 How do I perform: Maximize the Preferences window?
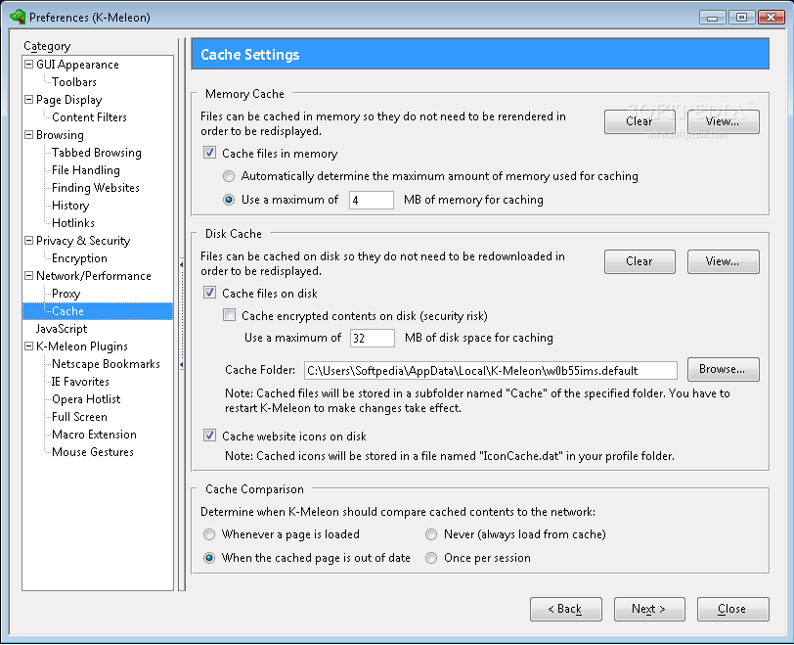[x=741, y=18]
